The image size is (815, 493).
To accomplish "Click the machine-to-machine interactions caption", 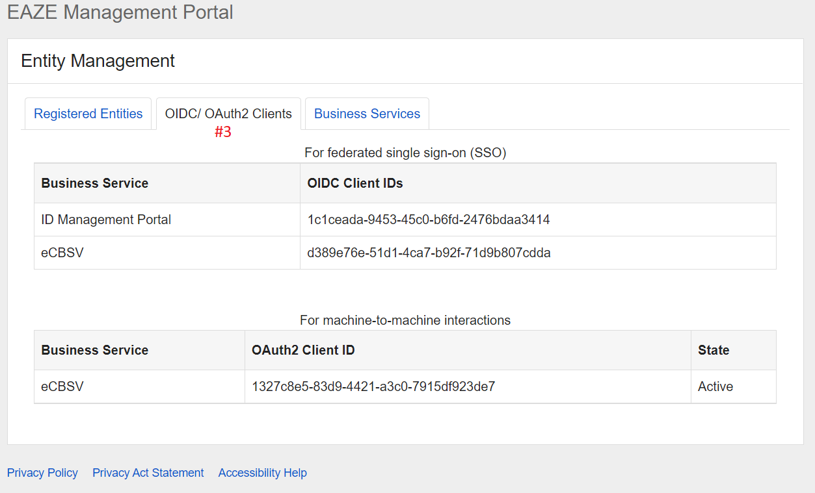I will pos(405,320).
